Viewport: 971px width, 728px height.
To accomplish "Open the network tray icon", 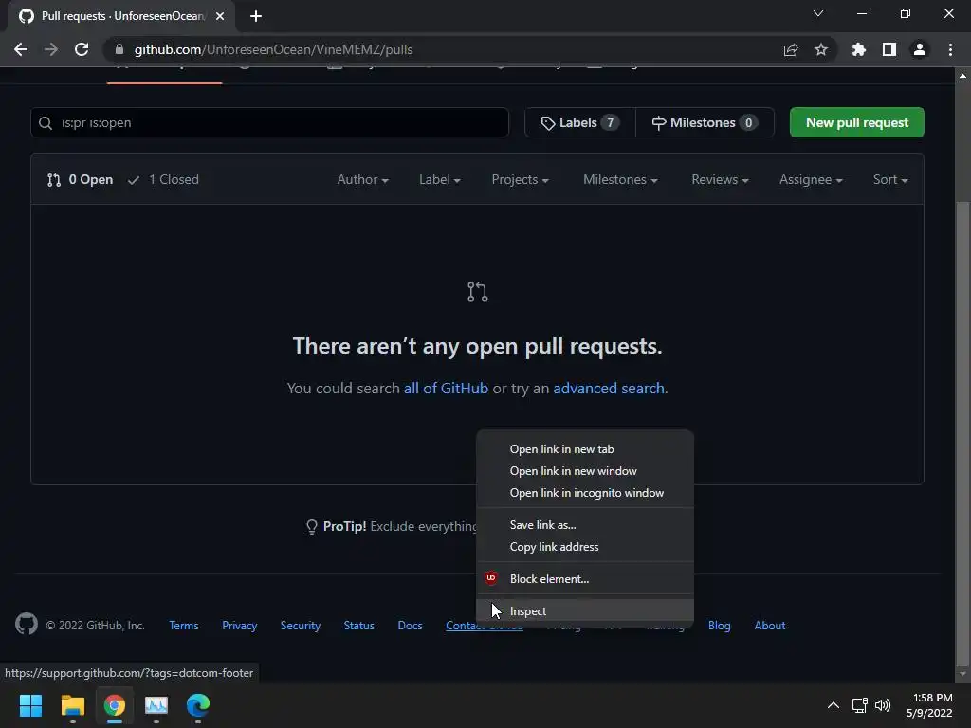I will coord(859,705).
